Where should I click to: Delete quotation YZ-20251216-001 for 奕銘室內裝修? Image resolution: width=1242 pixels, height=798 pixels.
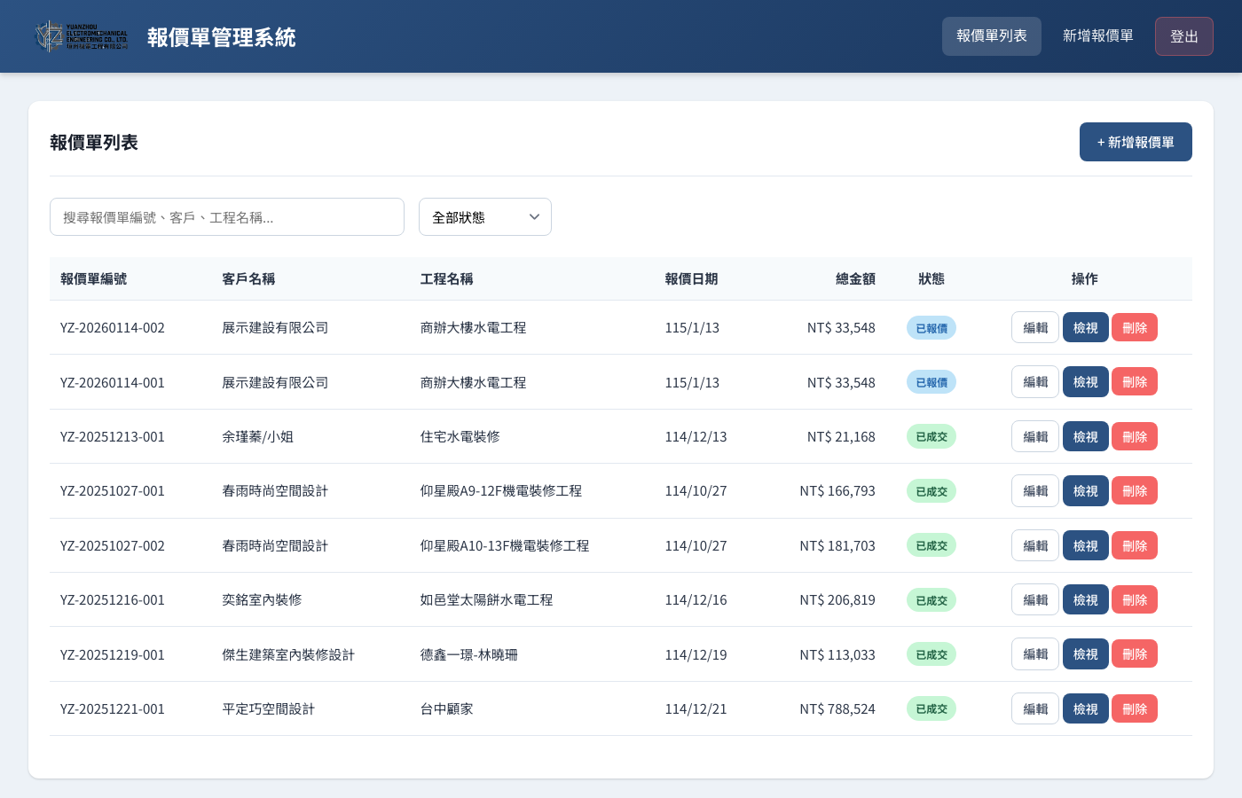coord(1134,599)
